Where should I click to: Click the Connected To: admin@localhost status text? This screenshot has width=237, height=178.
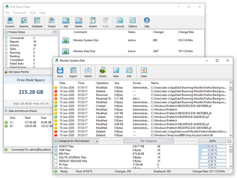[x=31, y=150]
